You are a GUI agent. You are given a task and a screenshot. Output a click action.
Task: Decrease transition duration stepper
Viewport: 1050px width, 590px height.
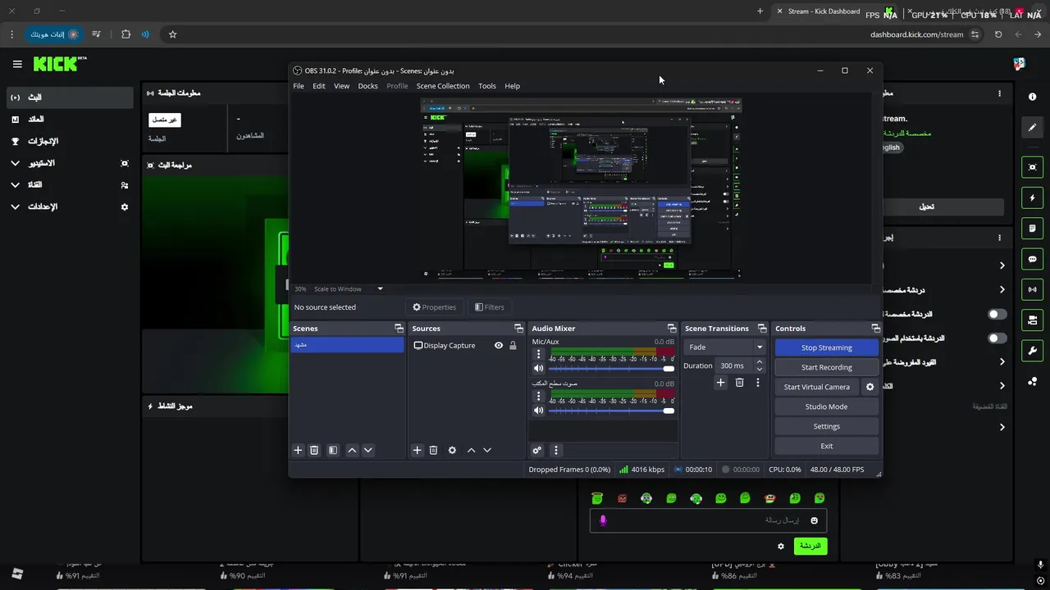pyautogui.click(x=759, y=370)
